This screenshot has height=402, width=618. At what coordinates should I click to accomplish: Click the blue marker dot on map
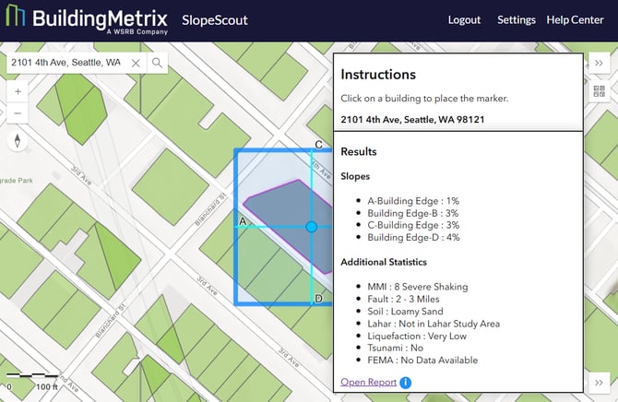[x=312, y=227]
